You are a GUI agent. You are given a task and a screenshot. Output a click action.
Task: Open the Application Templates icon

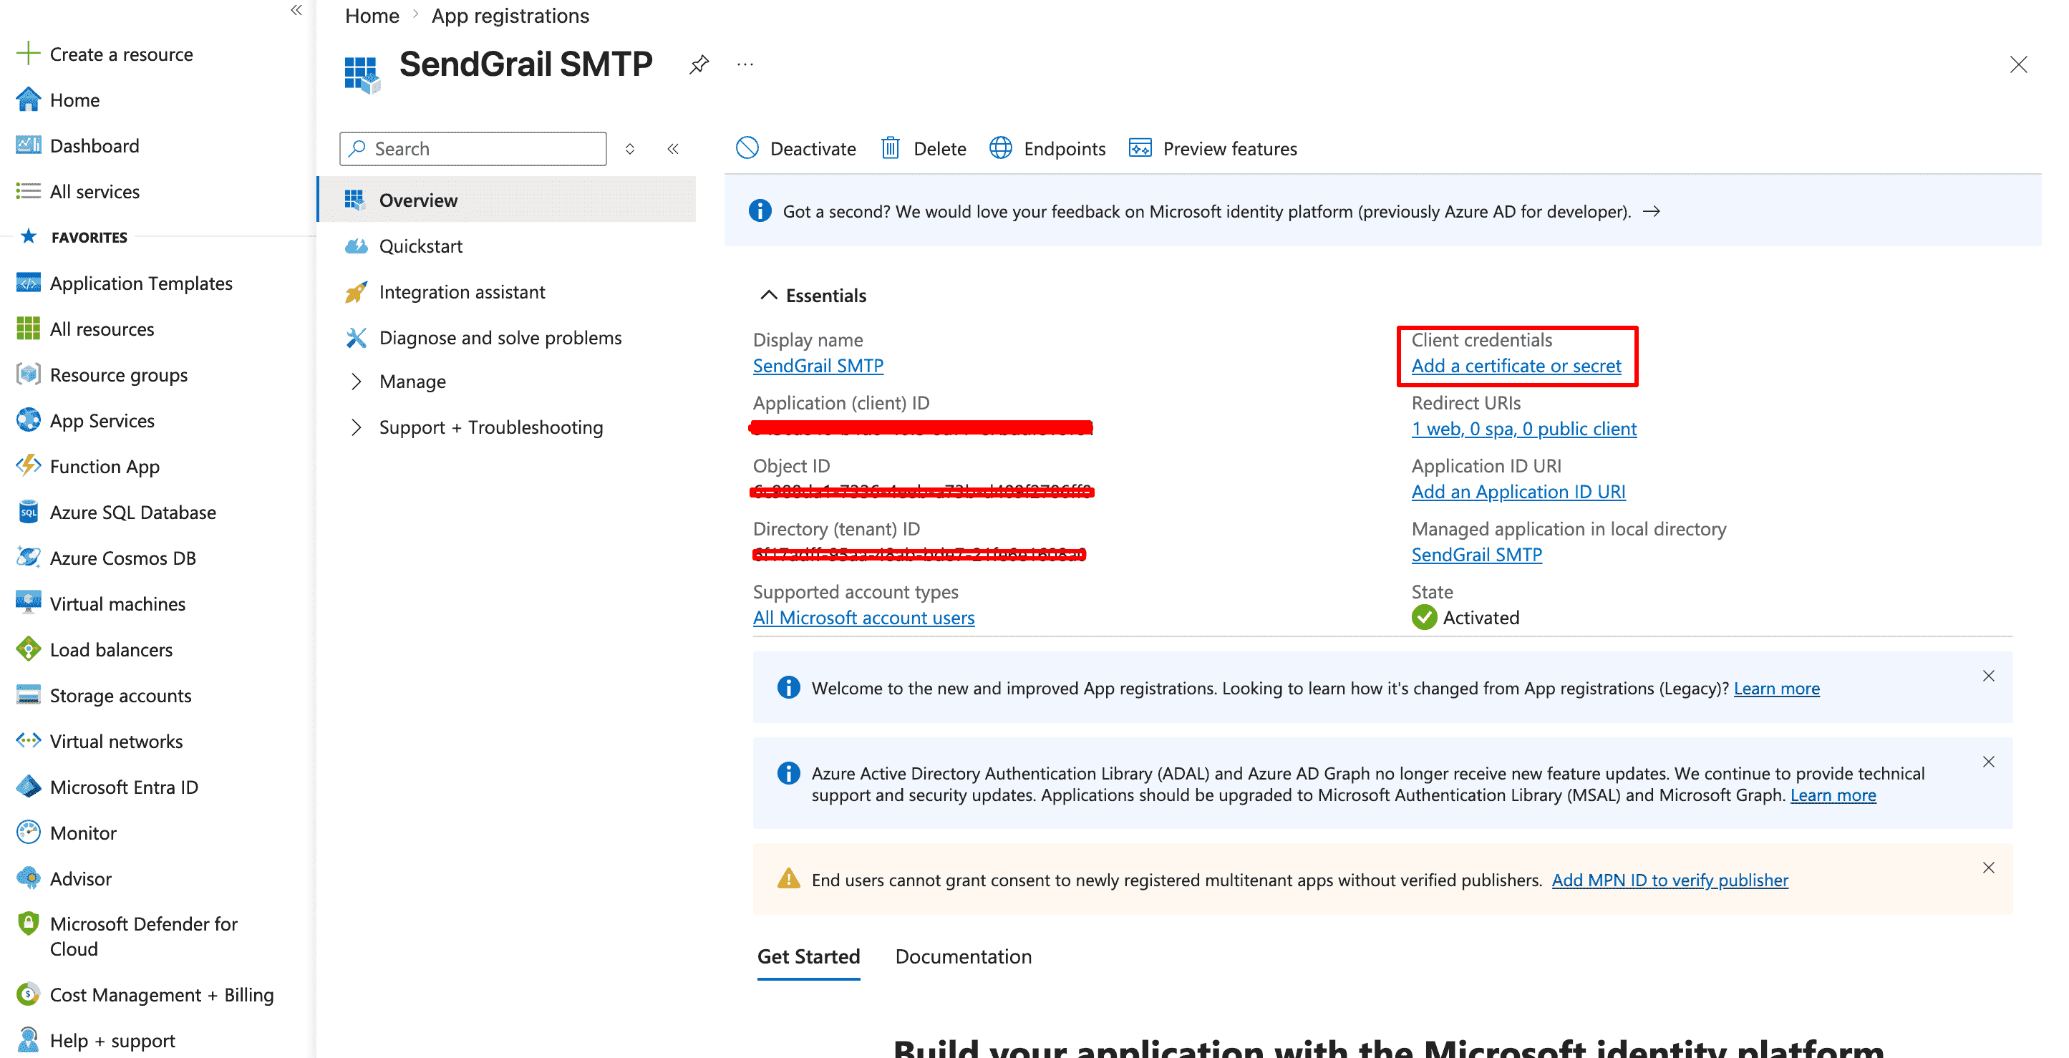[x=28, y=283]
